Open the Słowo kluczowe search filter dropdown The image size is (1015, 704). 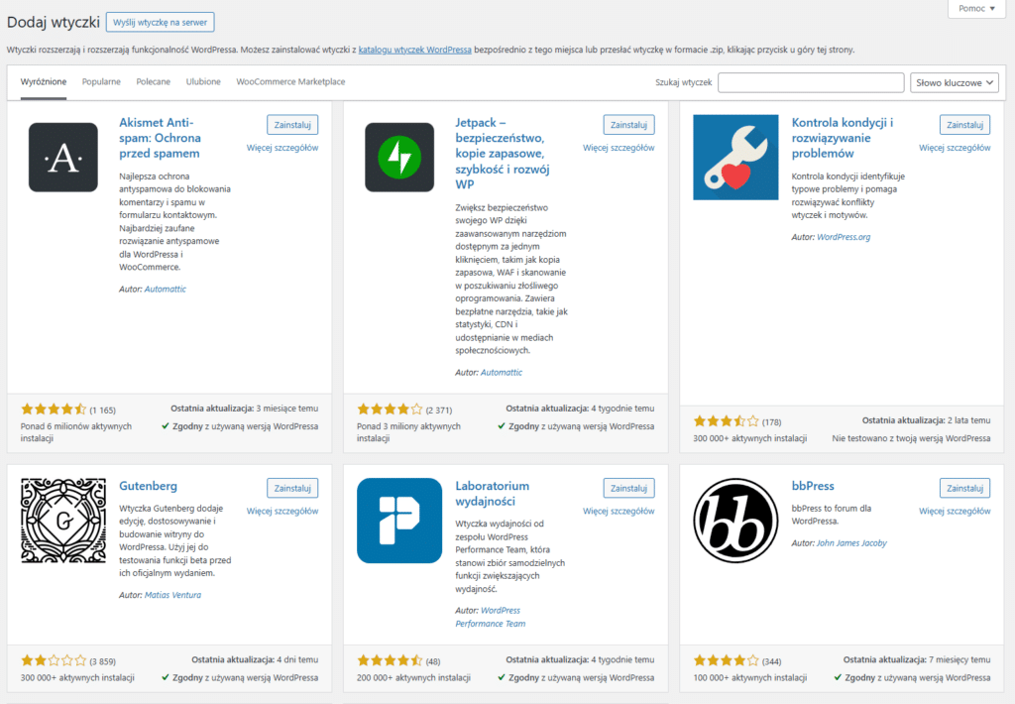(954, 82)
